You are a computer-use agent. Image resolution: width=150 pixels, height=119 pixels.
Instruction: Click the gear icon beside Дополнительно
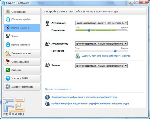coord(8,87)
